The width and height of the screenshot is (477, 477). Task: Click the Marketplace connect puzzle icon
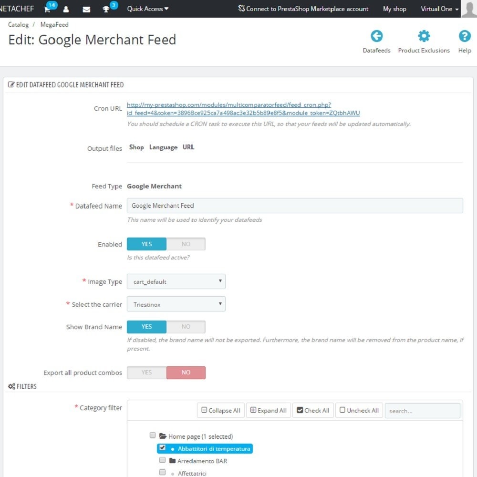click(241, 8)
